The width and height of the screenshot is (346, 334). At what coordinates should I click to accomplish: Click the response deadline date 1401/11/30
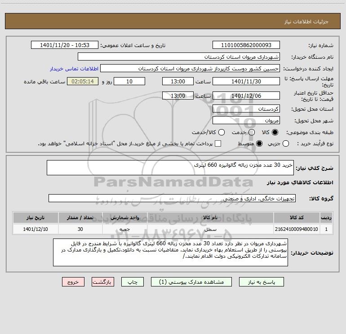(x=246, y=82)
